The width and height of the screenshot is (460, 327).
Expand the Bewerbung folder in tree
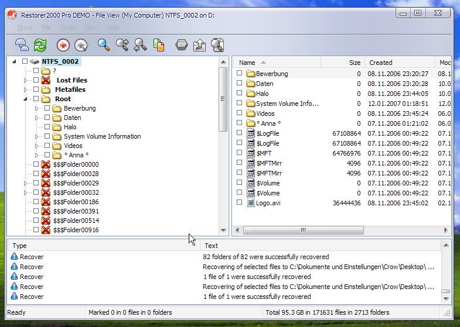[x=36, y=108]
